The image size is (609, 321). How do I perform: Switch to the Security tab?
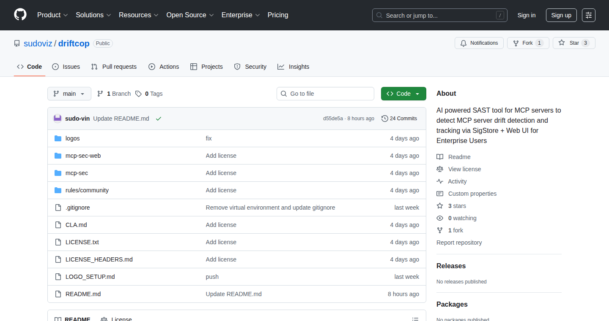250,67
